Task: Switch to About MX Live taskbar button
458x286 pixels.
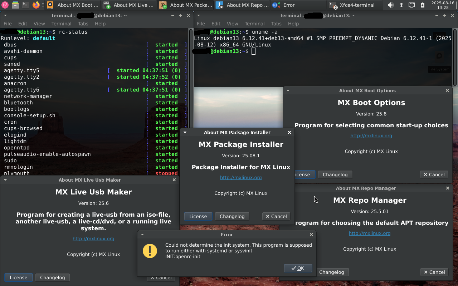Action: 129,5
